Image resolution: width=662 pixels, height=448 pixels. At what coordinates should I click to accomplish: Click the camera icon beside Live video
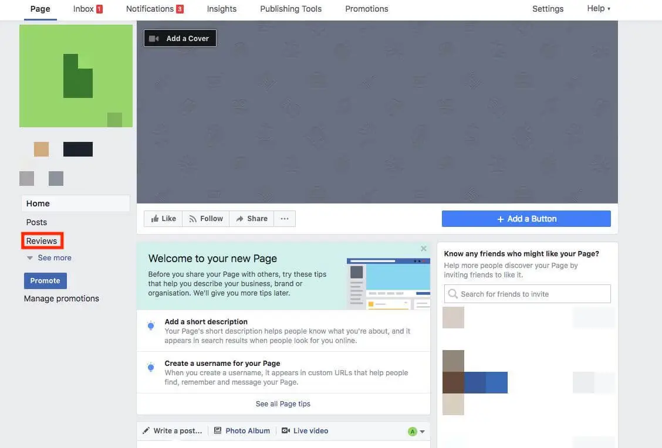click(x=286, y=431)
